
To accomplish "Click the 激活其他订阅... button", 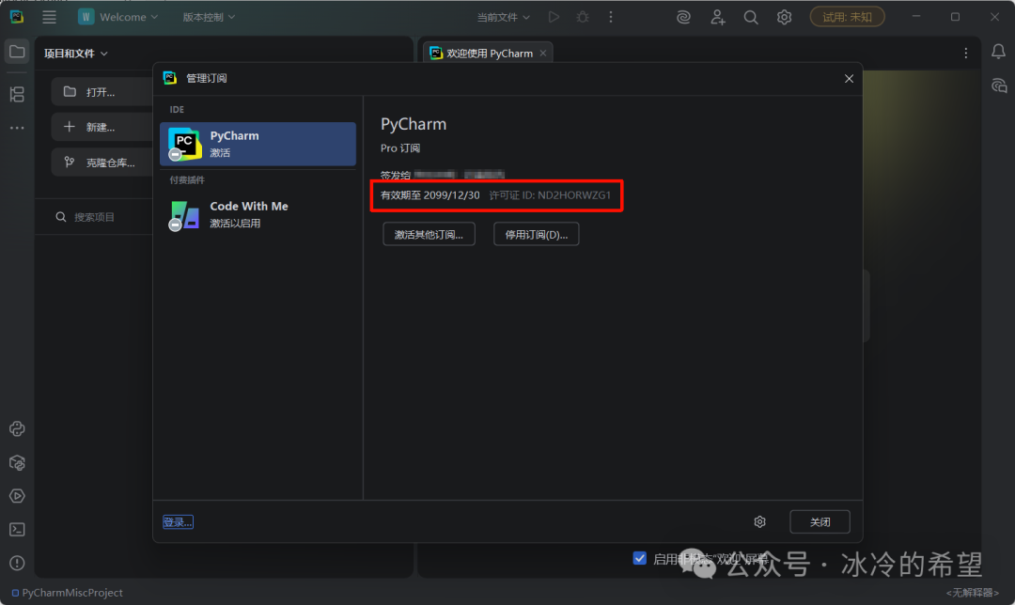I will tap(429, 234).
